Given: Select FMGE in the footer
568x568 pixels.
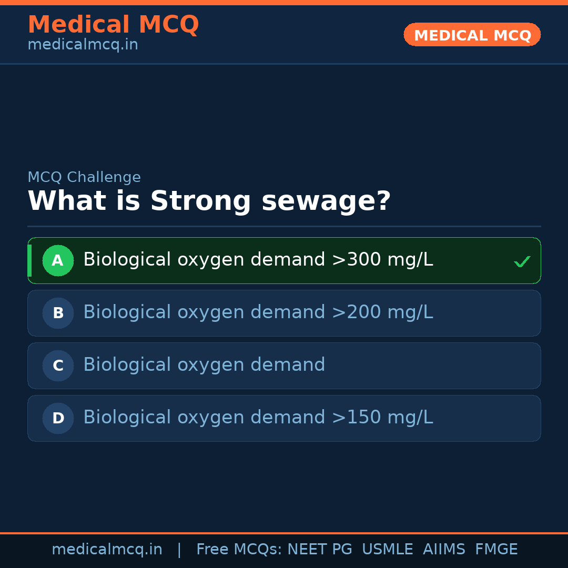Looking at the screenshot, I should [x=496, y=550].
